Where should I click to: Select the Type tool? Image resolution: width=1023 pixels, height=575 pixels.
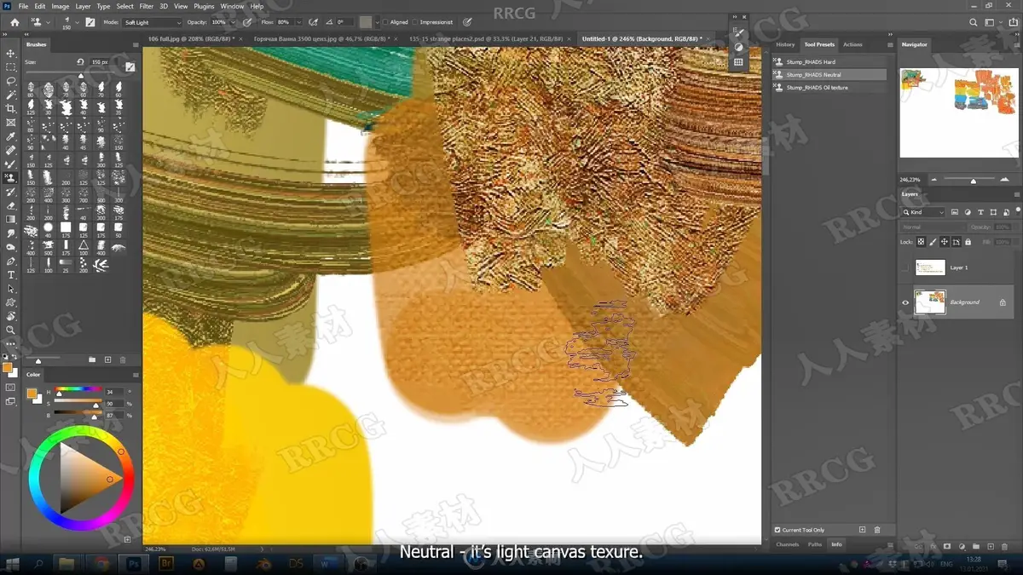(x=11, y=274)
